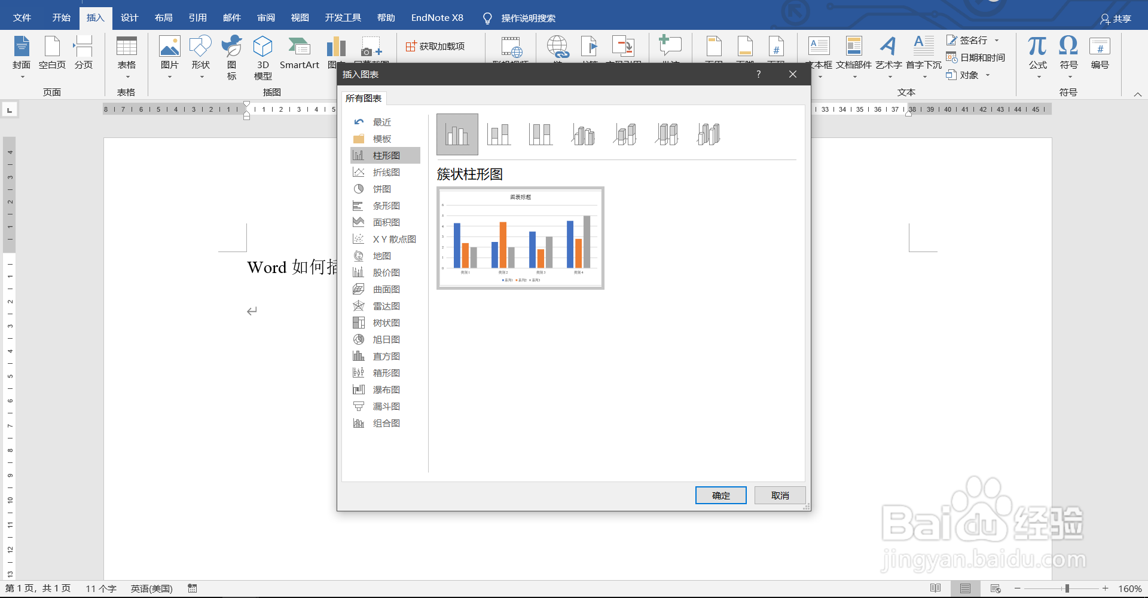Click the clustered column chart preview

[520, 238]
